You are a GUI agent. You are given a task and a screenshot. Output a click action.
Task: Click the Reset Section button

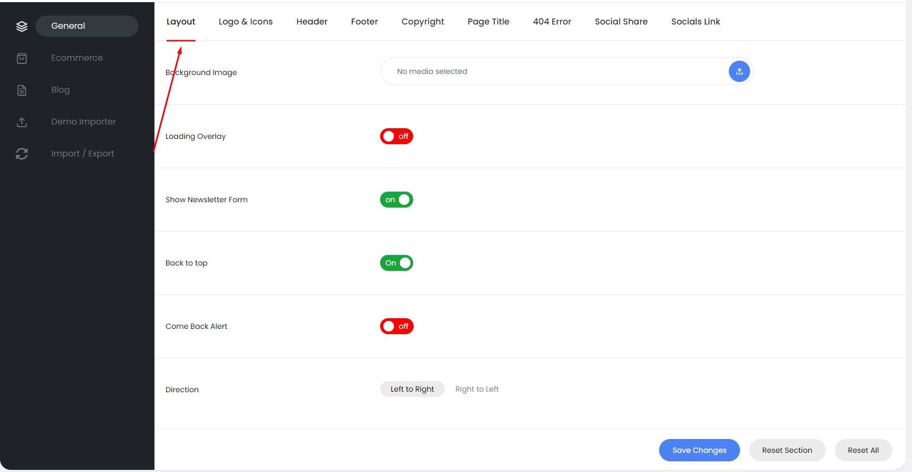coord(787,450)
